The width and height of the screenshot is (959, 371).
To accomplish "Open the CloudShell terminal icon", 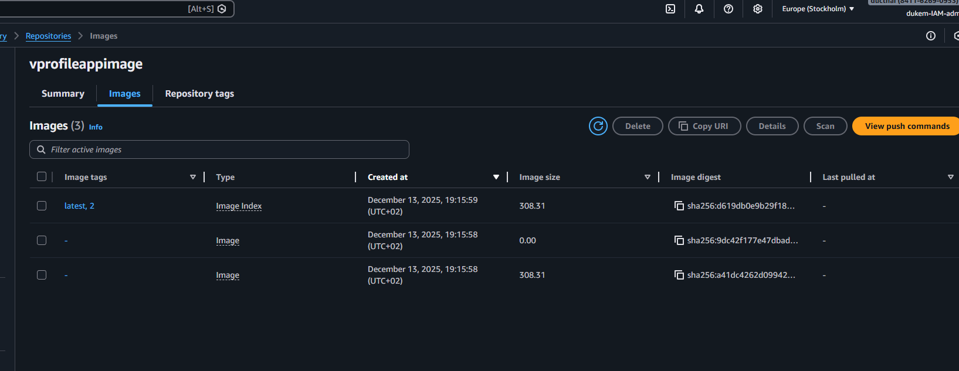I will point(670,9).
